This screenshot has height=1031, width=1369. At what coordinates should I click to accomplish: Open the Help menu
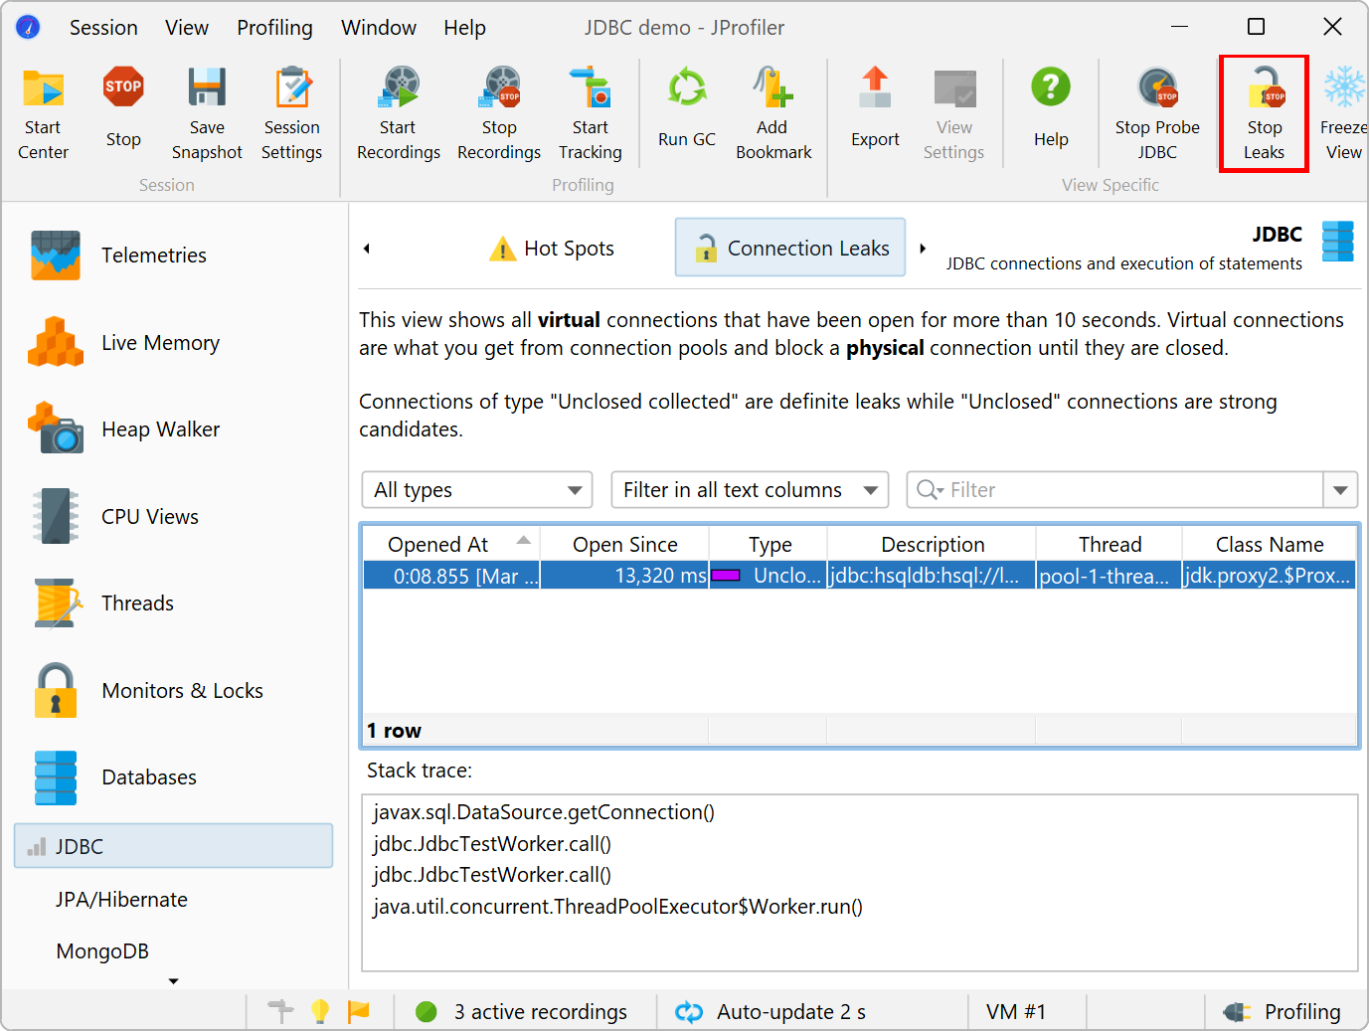coord(464,28)
